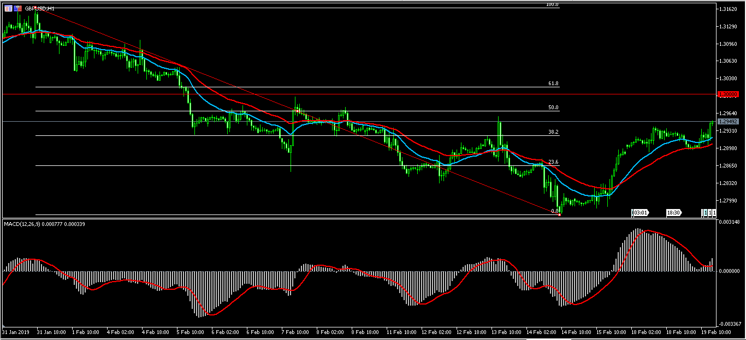The image size is (746, 340).
Task: Click the Fibonacci top anchor point near the symbol label
Action: point(36,9)
